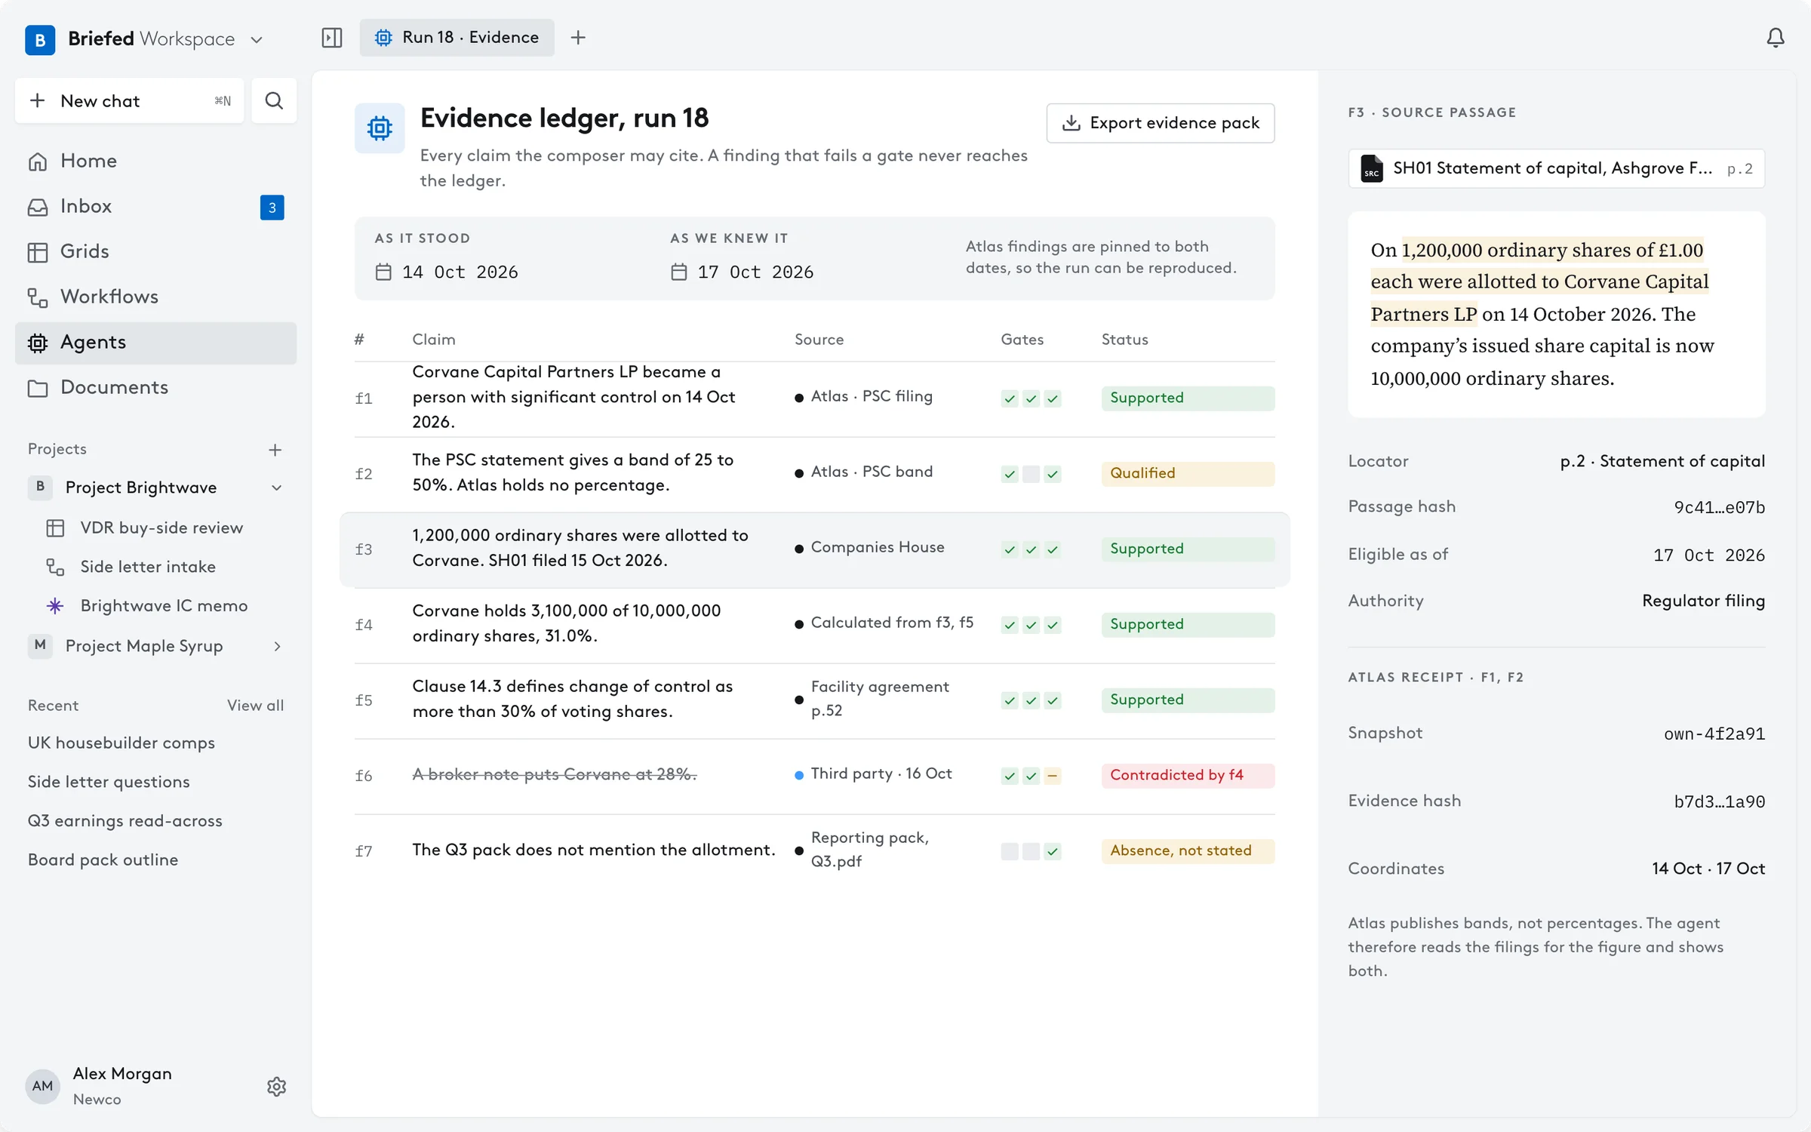Go to Inbox
1811x1132 pixels.
155,206
